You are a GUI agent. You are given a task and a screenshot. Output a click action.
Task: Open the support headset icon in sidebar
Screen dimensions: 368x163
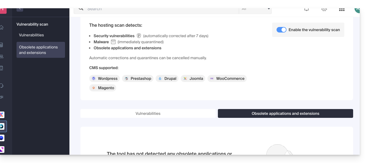click(x=2, y=86)
